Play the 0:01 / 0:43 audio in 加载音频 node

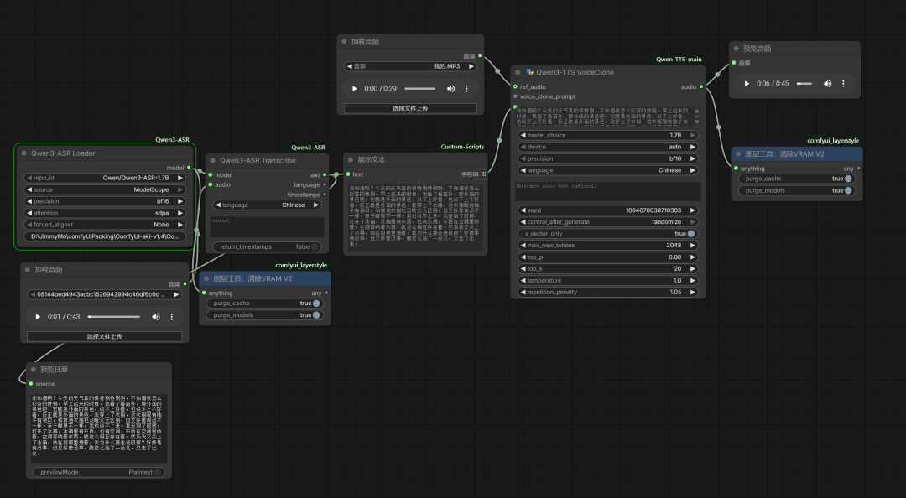click(x=38, y=317)
